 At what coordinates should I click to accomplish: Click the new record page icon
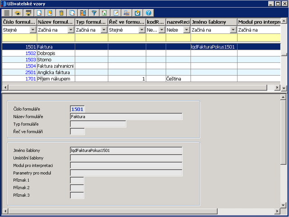(x=40, y=13)
